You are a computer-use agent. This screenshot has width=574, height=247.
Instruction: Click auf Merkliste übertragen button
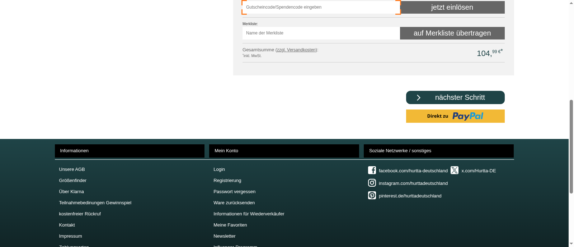point(452,33)
